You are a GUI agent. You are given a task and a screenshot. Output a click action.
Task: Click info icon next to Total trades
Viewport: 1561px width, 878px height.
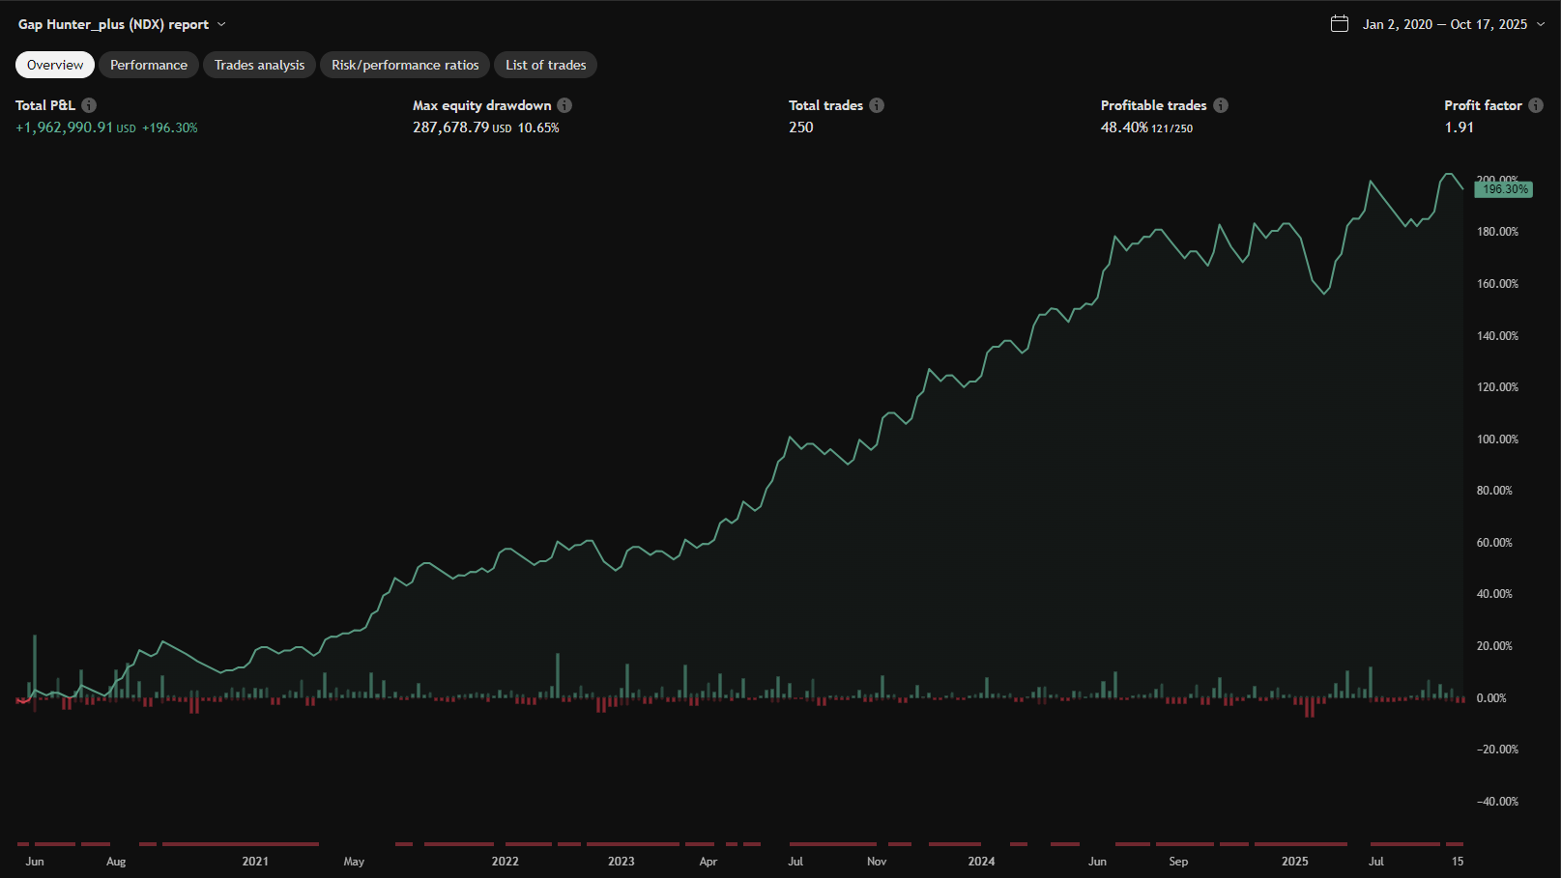point(877,105)
